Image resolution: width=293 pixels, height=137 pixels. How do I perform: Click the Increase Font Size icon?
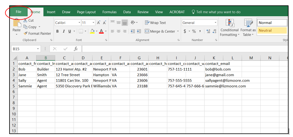coord(99,23)
